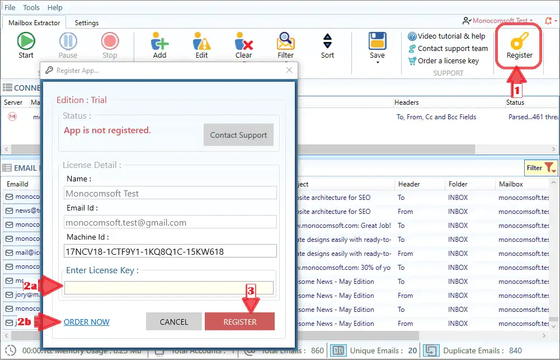The width and height of the screenshot is (560, 360).
Task: Click the Pause toolbar icon
Action: tap(68, 41)
